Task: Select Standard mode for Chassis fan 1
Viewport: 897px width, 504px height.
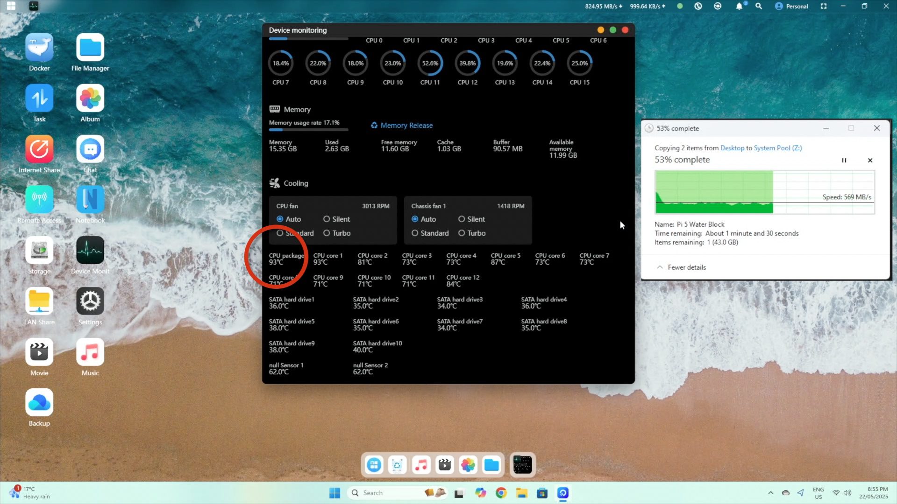Action: (x=415, y=233)
